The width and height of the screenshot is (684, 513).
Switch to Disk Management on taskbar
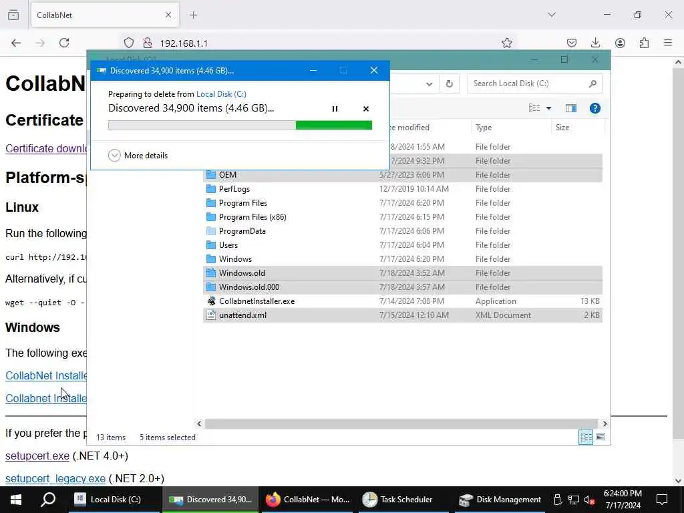tap(500, 500)
